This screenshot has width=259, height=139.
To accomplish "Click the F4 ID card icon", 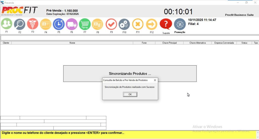I will (46, 24).
